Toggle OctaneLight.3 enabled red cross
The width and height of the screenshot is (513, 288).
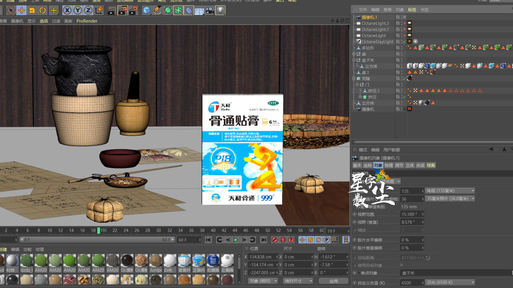pyautogui.click(x=405, y=23)
